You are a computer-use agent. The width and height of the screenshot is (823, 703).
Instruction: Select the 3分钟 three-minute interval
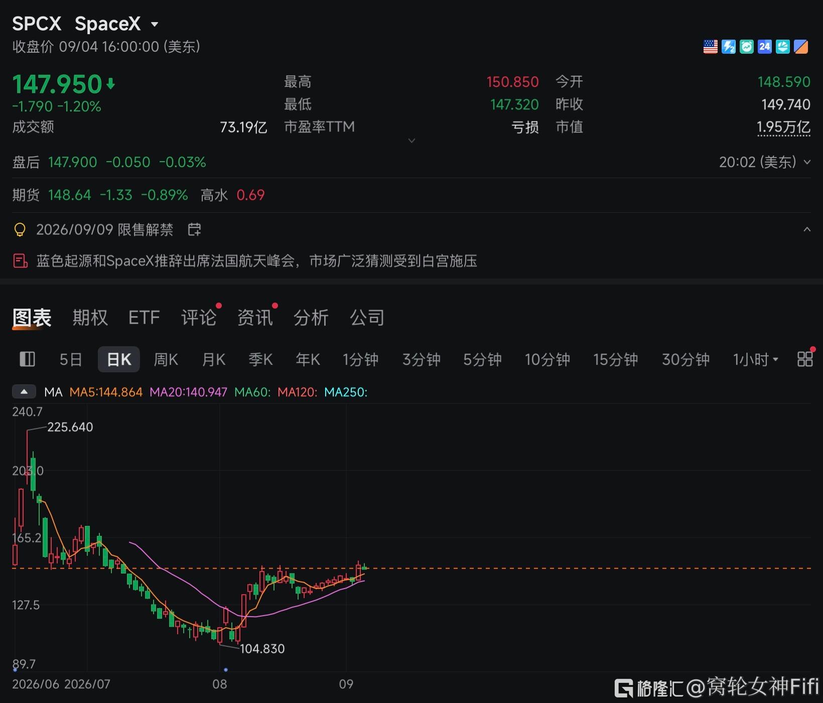422,359
